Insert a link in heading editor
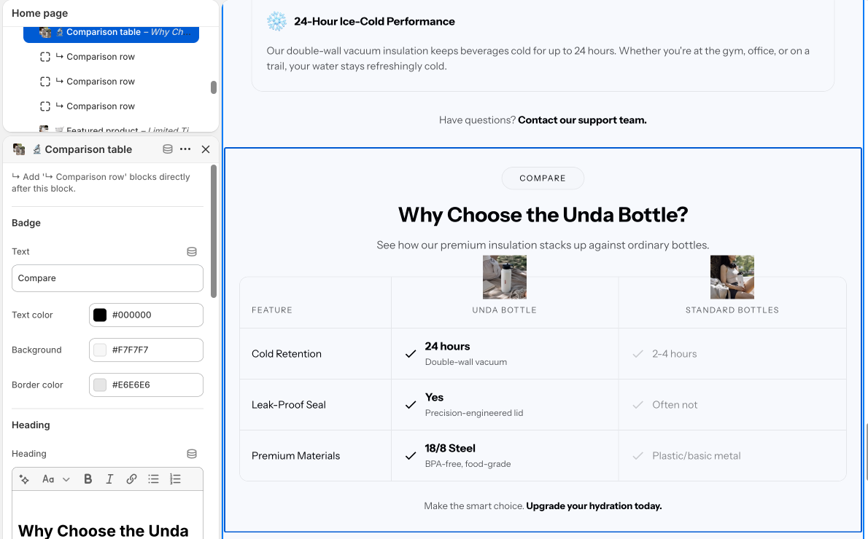 point(131,479)
